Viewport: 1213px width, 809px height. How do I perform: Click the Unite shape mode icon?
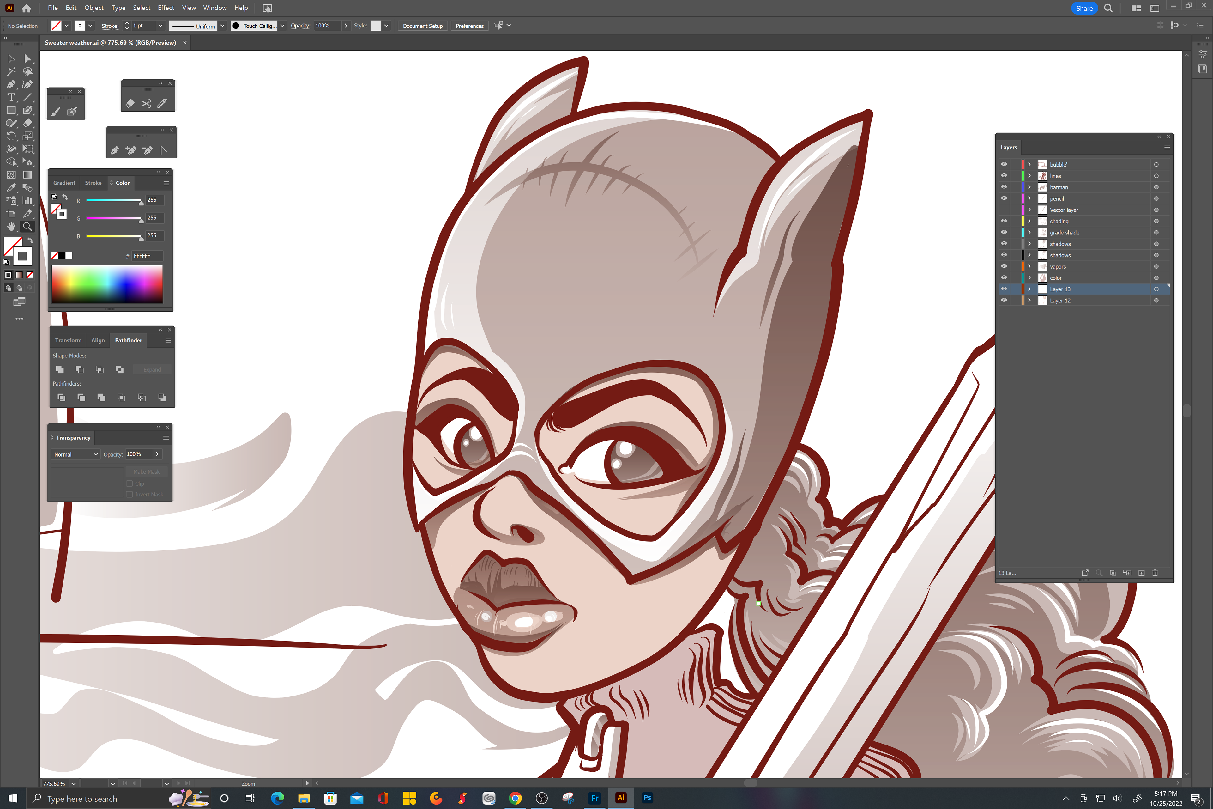[60, 369]
